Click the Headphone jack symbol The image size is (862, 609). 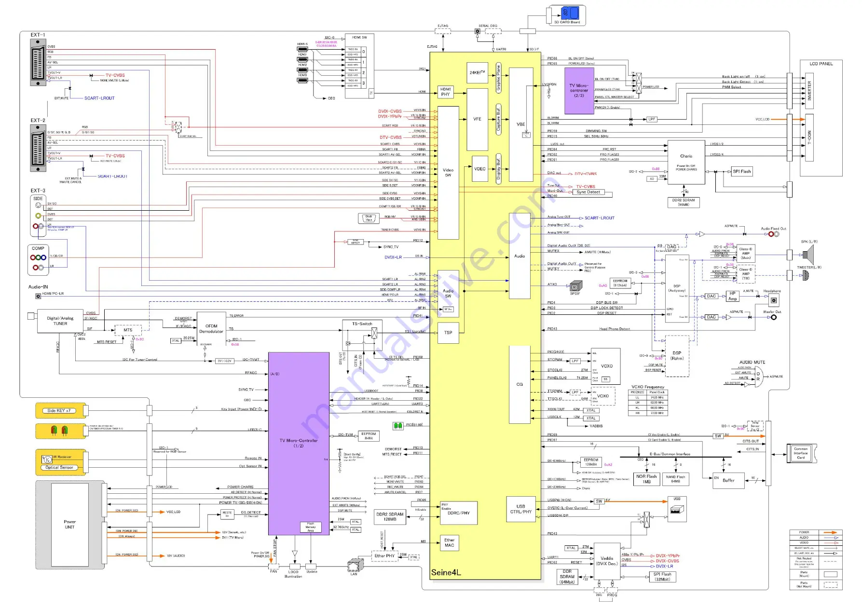pos(773,300)
